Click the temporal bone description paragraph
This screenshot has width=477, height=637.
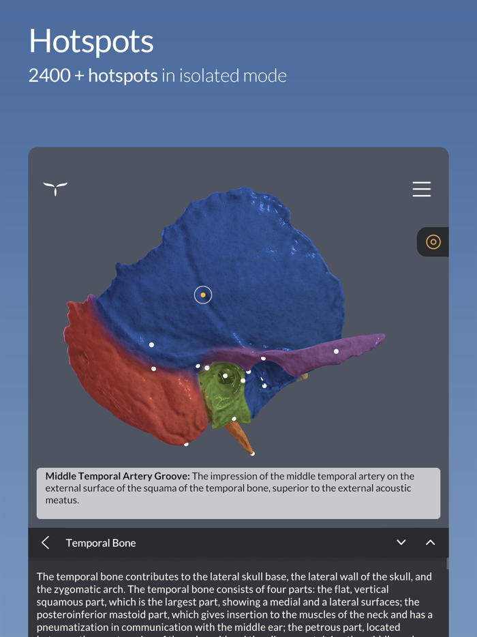point(234,606)
